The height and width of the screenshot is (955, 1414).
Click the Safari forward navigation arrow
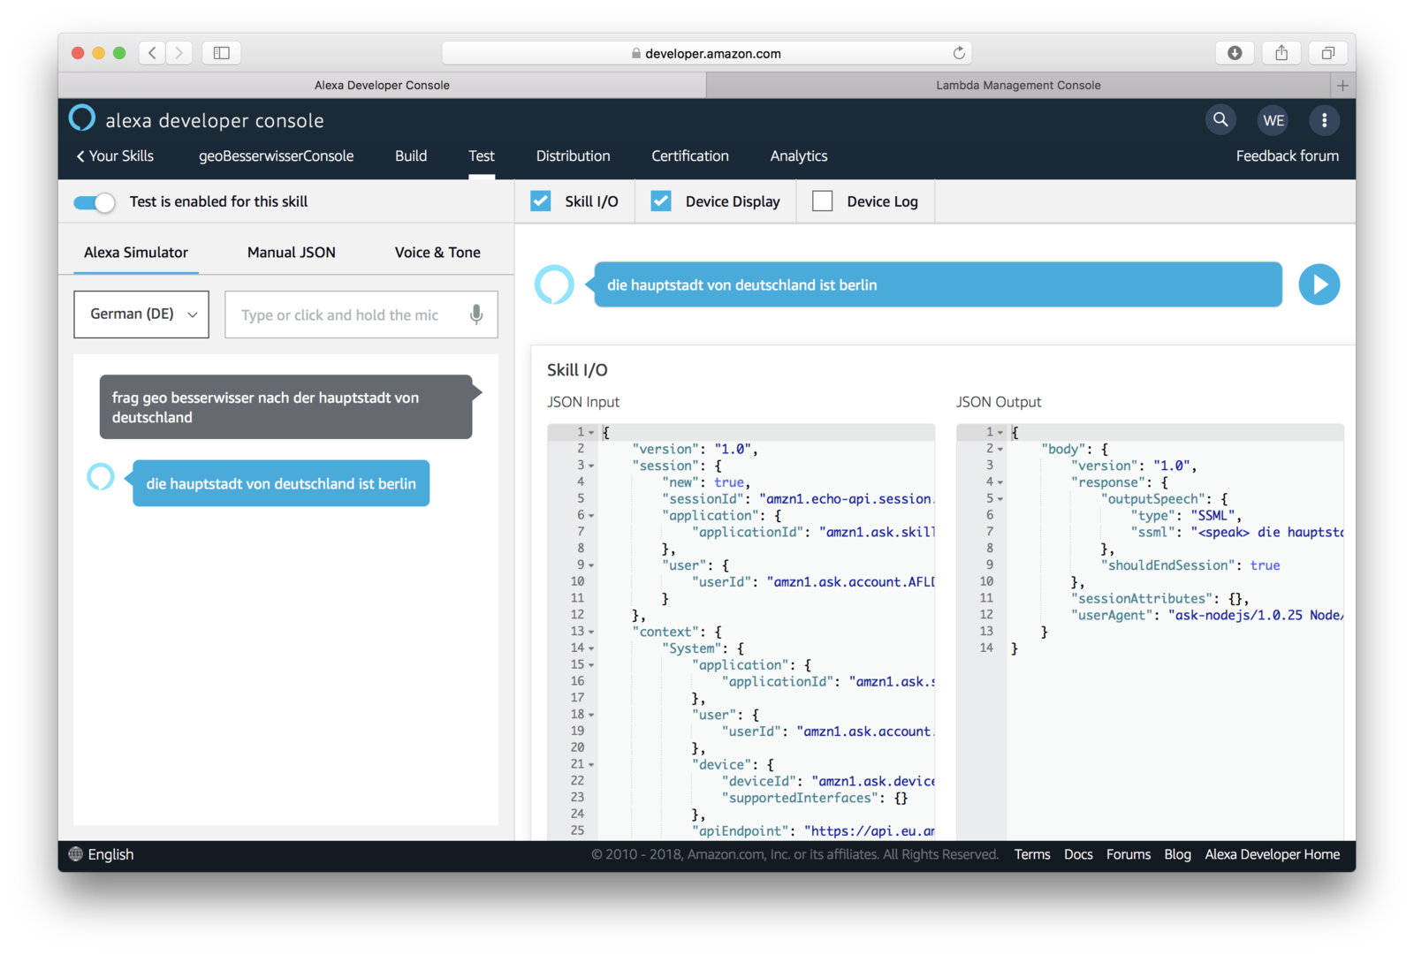[x=179, y=53]
